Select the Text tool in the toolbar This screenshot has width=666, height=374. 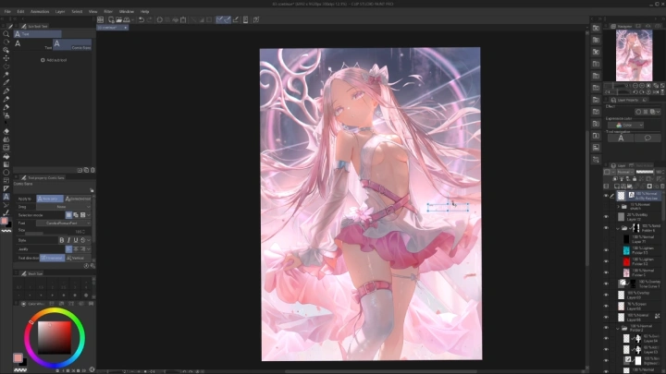tap(6, 196)
